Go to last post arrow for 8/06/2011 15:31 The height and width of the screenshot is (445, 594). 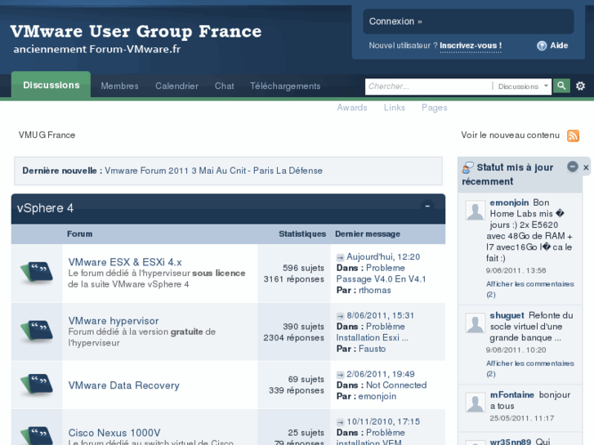[340, 316]
